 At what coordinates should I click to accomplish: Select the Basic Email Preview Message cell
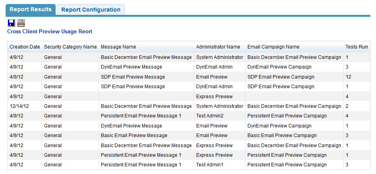tap(134, 136)
